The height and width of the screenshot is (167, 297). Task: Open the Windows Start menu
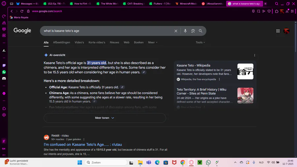[x=80, y=162]
